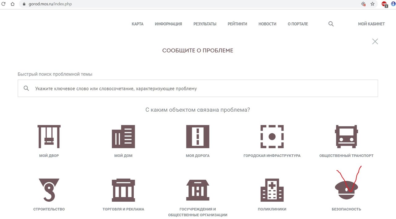Open the «Поликлиники» hospital icon
Viewport: 396px width, 219px height.
tap(272, 190)
